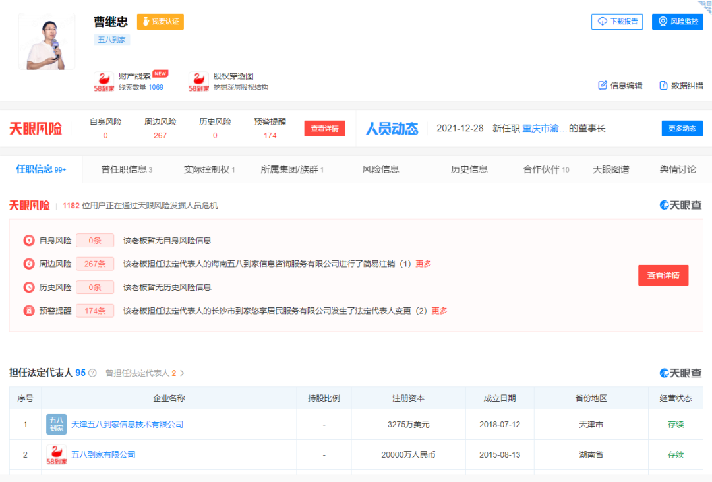Expand 曾担任法定代表人 list arrow
This screenshot has width=712, height=482.
[183, 373]
